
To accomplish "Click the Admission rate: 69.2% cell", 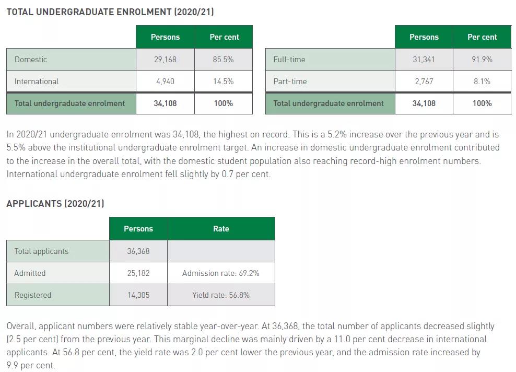I will [x=221, y=273].
